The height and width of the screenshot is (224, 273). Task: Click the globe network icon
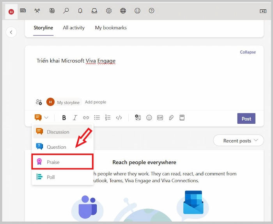123,11
